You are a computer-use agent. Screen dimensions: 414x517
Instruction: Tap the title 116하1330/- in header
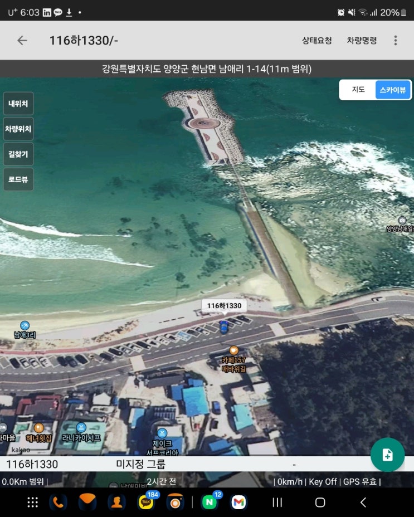(x=84, y=40)
